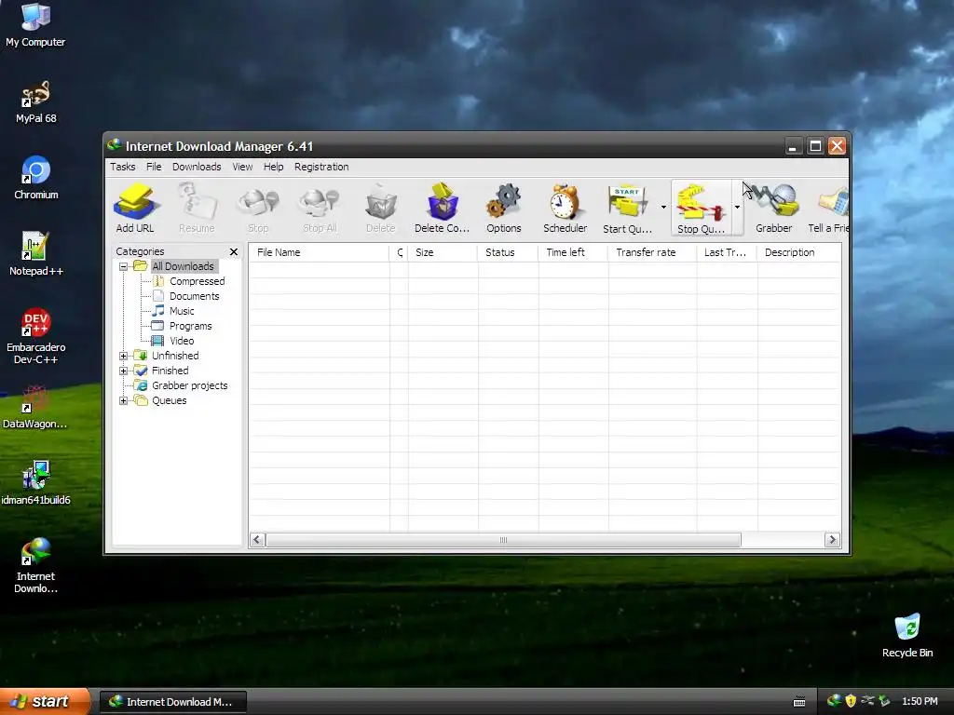Viewport: 954px width, 715px height.
Task: Select the MyPal 68 desktop icon
Action: pyautogui.click(x=36, y=102)
